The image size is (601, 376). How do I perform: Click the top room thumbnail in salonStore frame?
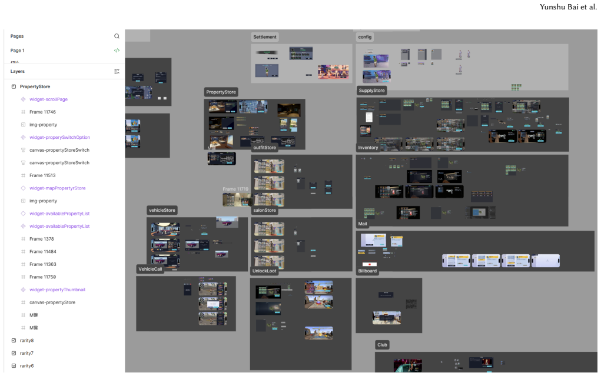269,229
